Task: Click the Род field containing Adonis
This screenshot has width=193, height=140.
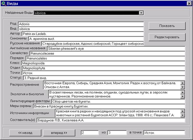Action: coord(81,24)
